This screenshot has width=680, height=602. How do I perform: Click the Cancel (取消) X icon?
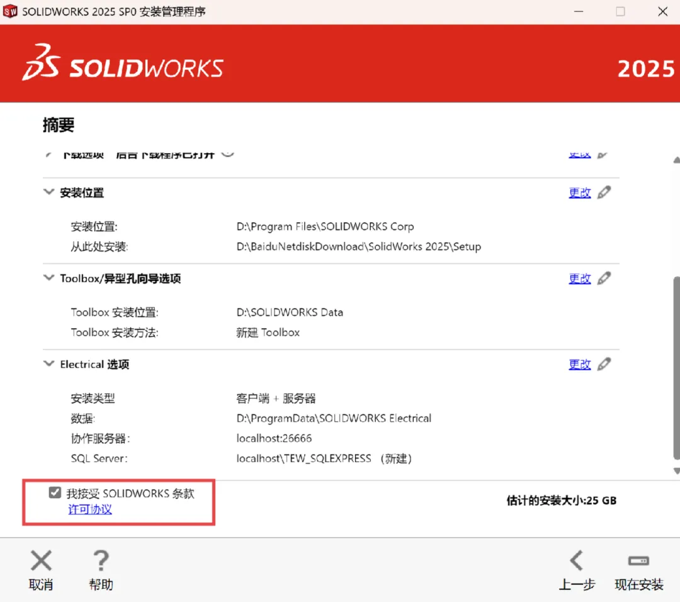41,560
